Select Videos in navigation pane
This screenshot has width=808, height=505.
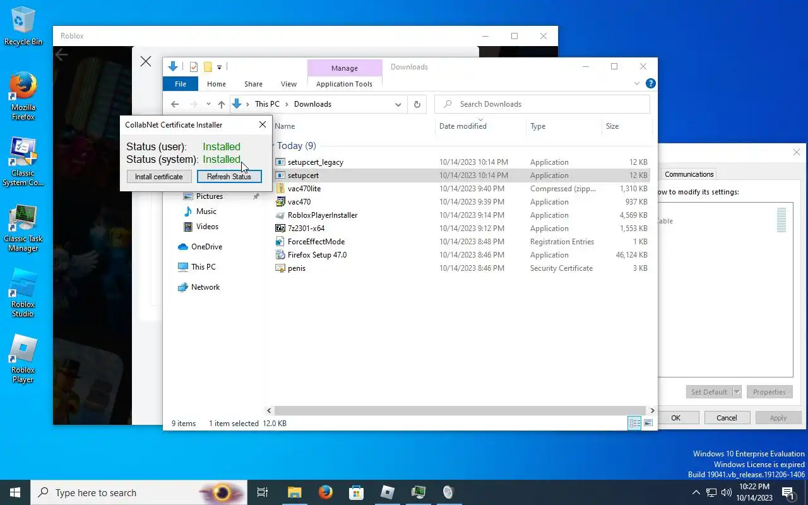pyautogui.click(x=207, y=227)
